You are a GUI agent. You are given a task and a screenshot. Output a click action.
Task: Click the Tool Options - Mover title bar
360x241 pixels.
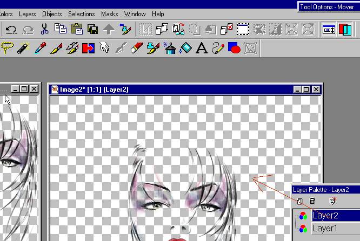coord(329,7)
